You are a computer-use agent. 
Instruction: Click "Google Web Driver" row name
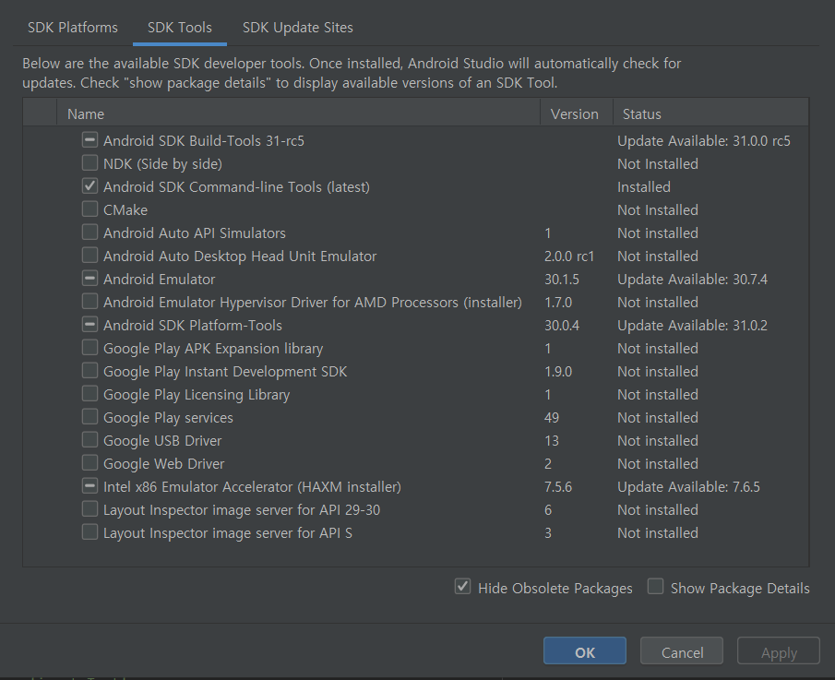pos(164,464)
